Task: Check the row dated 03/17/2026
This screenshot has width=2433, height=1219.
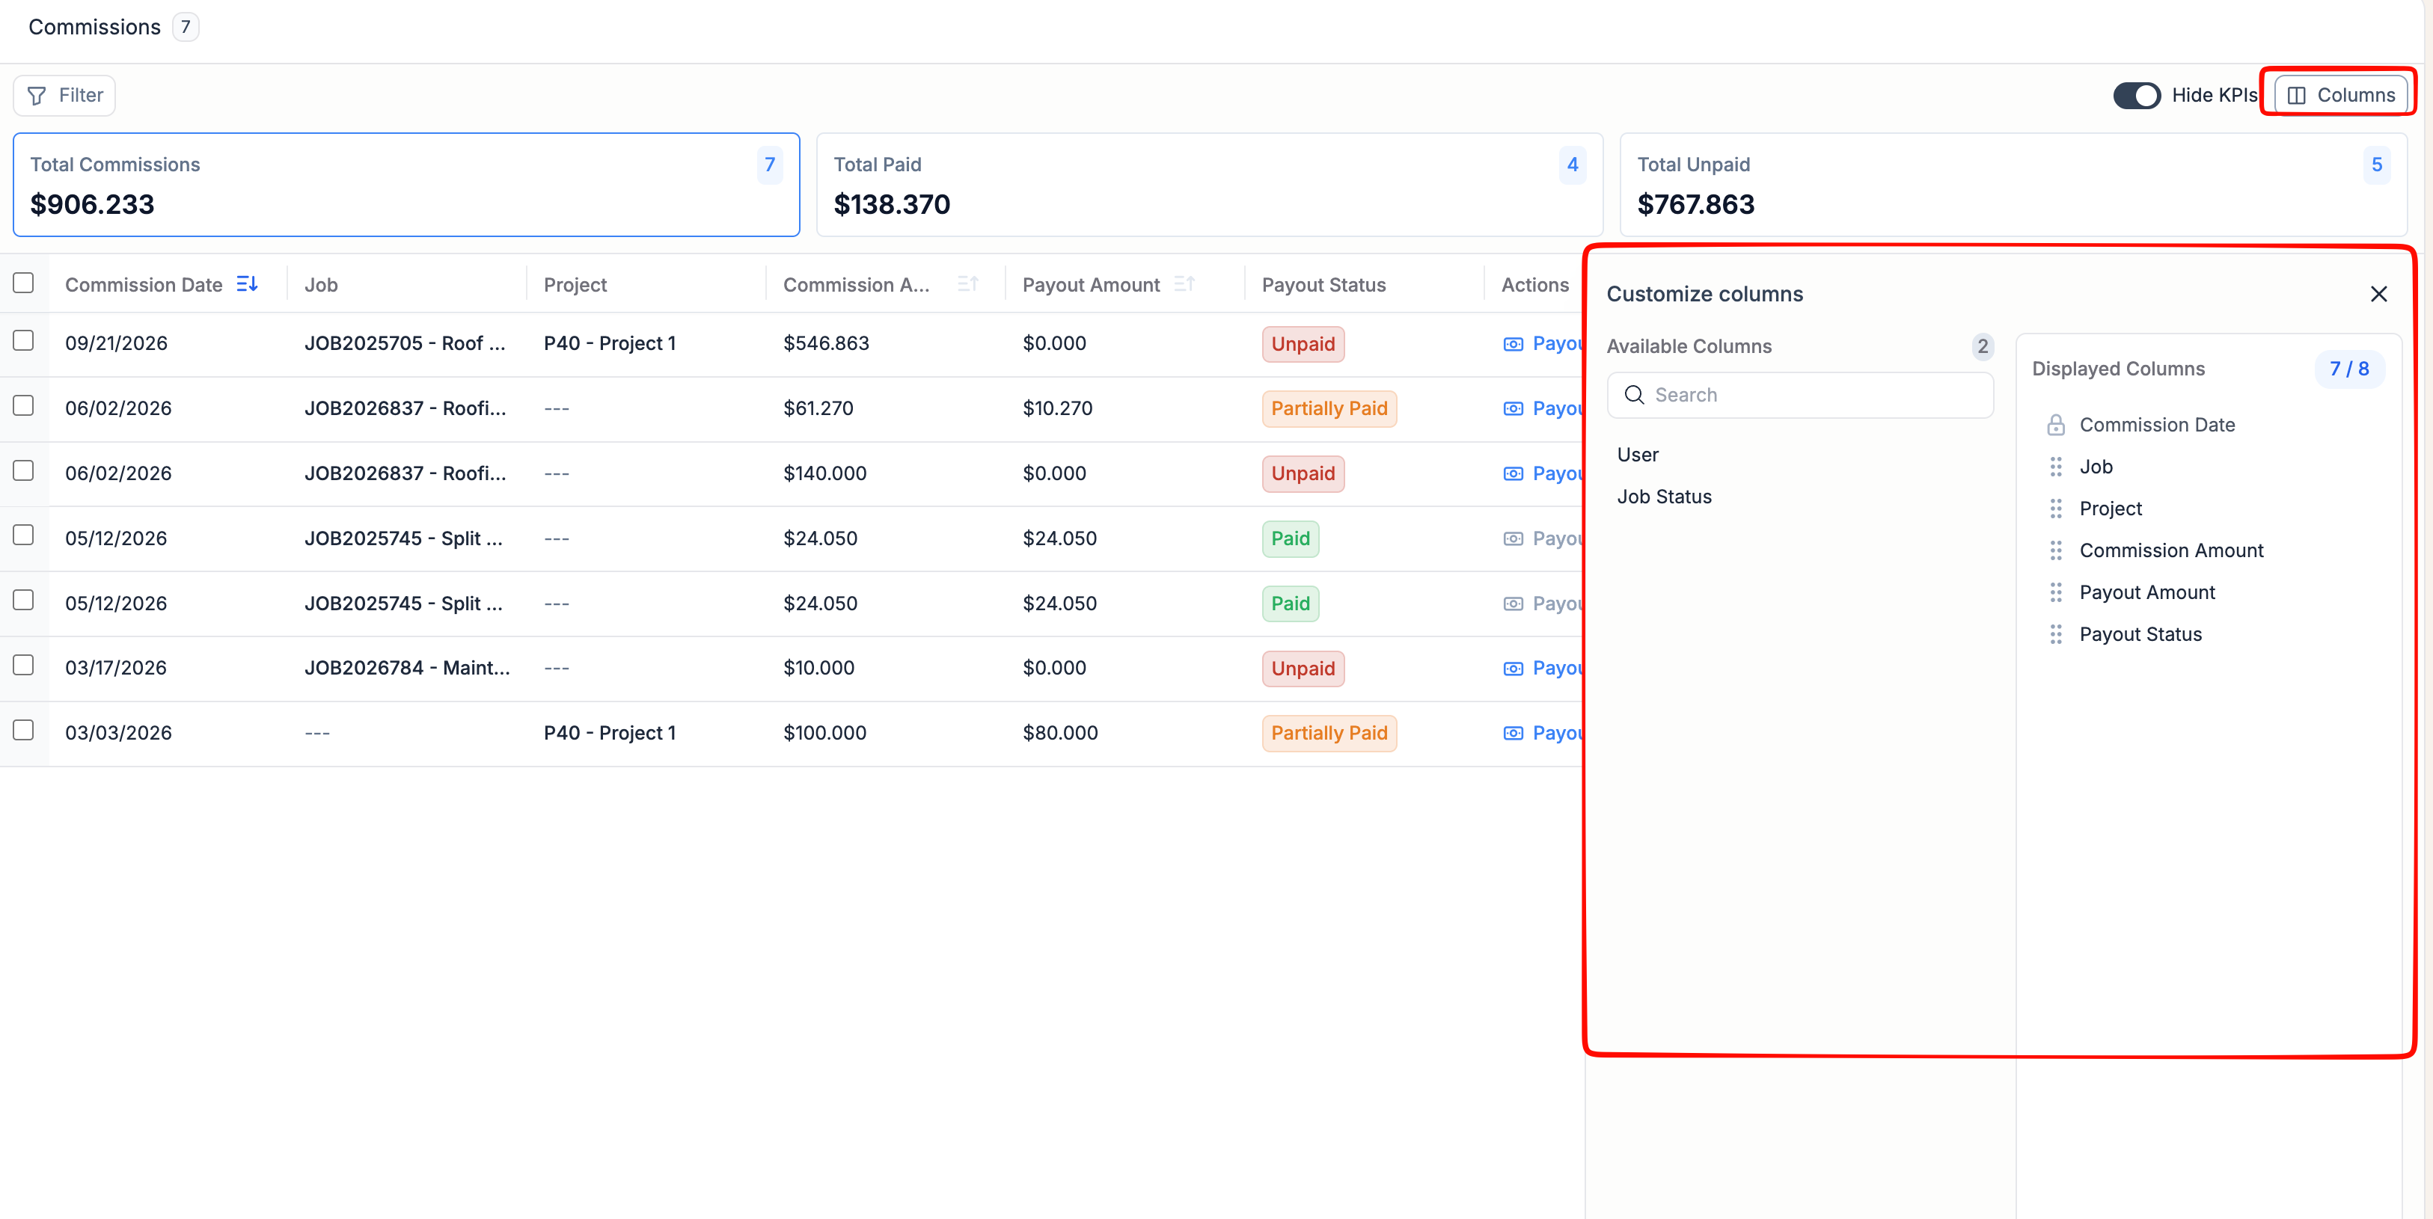Action: click(24, 666)
